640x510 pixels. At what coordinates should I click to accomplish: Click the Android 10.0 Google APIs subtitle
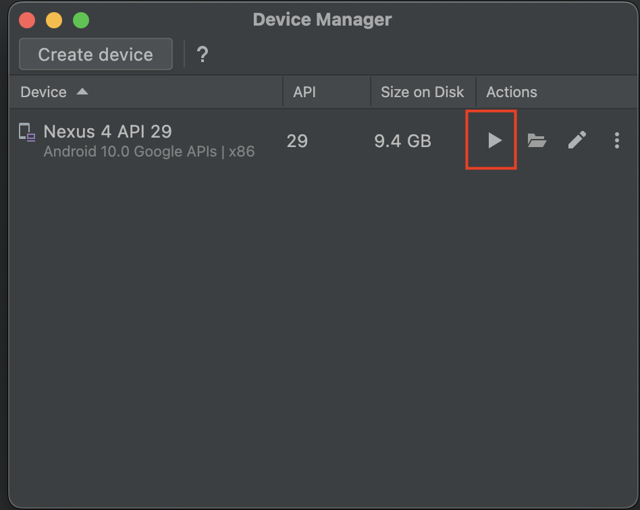pyautogui.click(x=149, y=152)
